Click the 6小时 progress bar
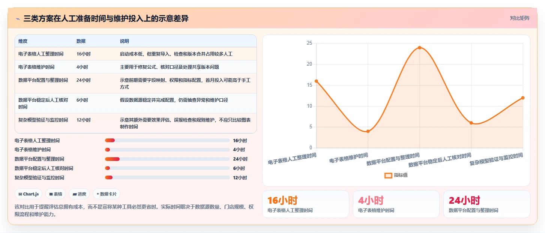This screenshot has height=233, width=545. click(x=167, y=168)
